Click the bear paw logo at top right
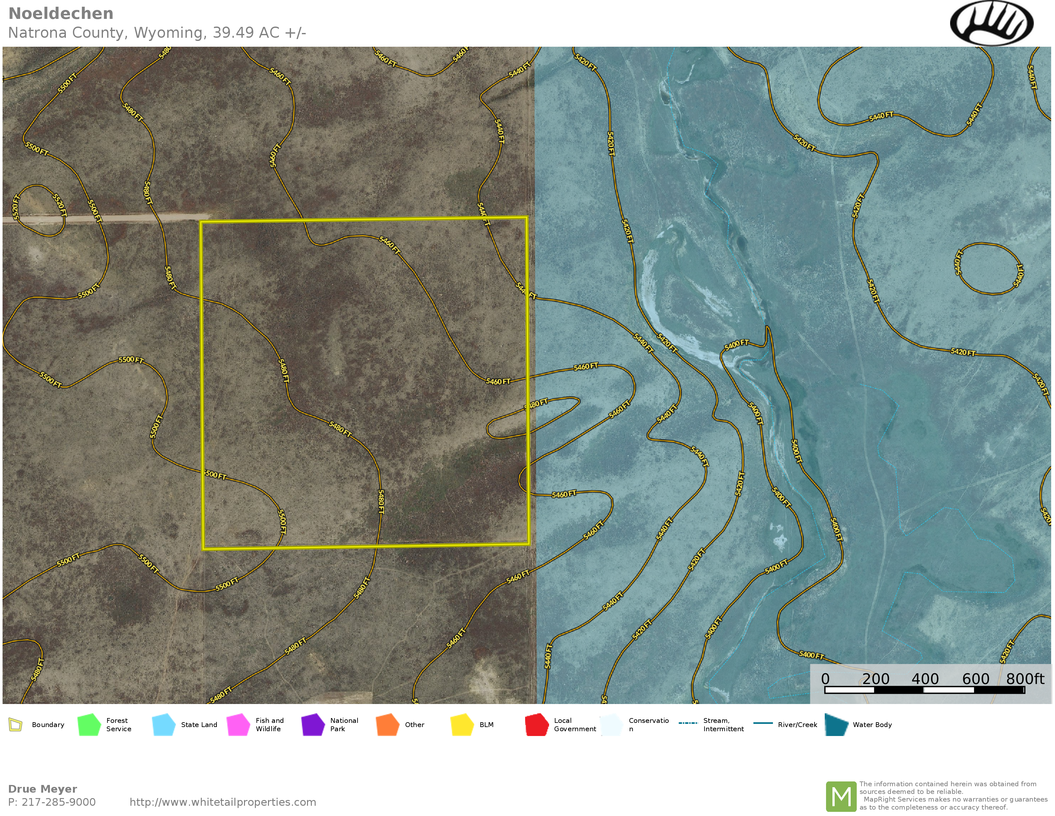The width and height of the screenshot is (1055, 816). click(991, 23)
